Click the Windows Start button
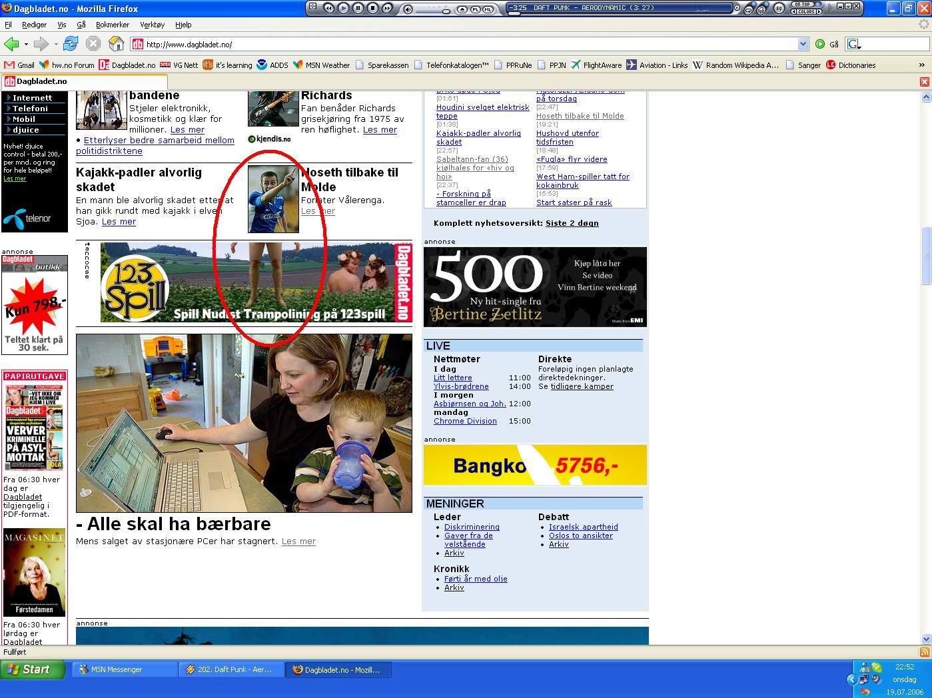This screenshot has height=698, width=932. tap(33, 669)
